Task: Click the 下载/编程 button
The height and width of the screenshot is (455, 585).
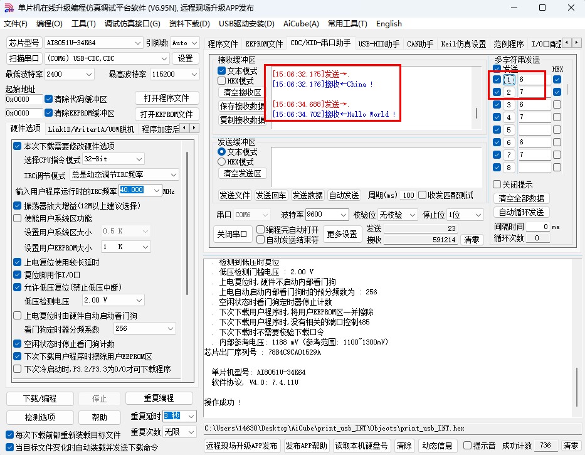Action: click(x=40, y=399)
